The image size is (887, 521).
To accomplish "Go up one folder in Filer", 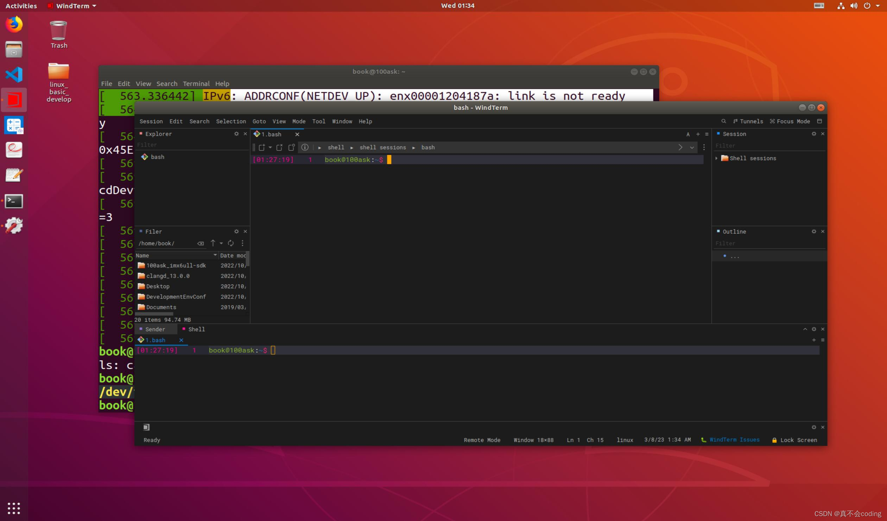I will pos(213,243).
